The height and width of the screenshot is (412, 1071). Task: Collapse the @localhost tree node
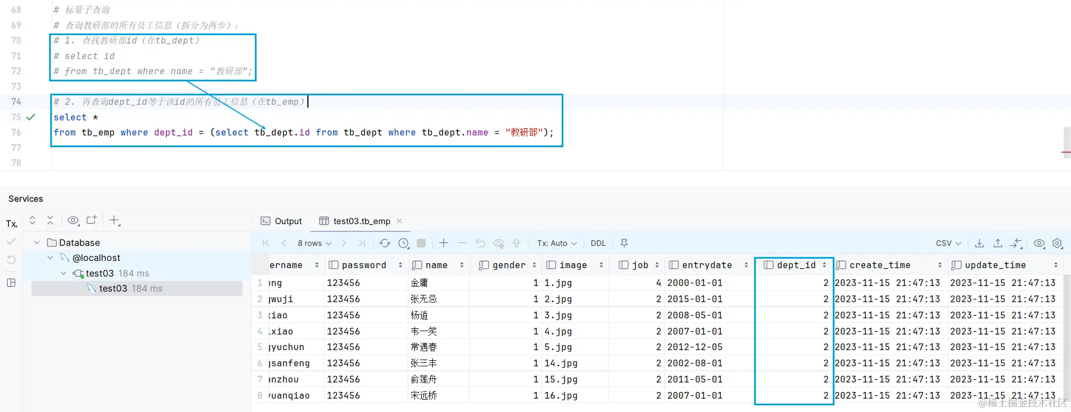(x=50, y=258)
